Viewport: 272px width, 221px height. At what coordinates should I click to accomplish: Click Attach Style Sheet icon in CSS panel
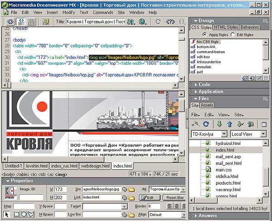(245, 78)
